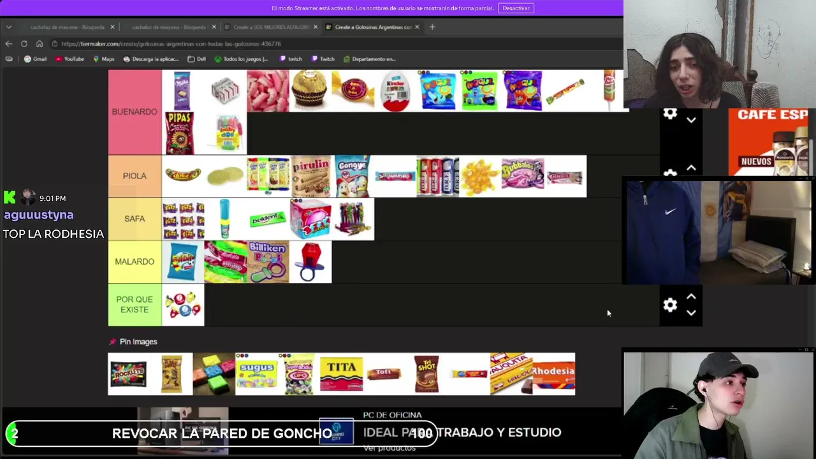Click the Billiken candy in MALARDO row
The height and width of the screenshot is (459, 816).
[x=268, y=261]
